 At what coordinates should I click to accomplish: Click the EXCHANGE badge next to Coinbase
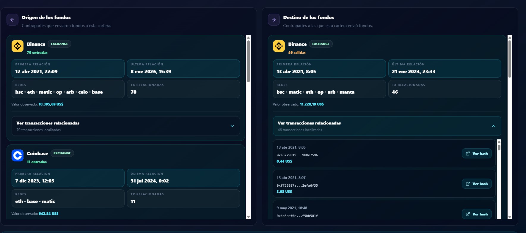62,153
